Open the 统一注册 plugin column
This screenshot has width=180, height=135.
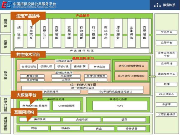click(x=19, y=32)
